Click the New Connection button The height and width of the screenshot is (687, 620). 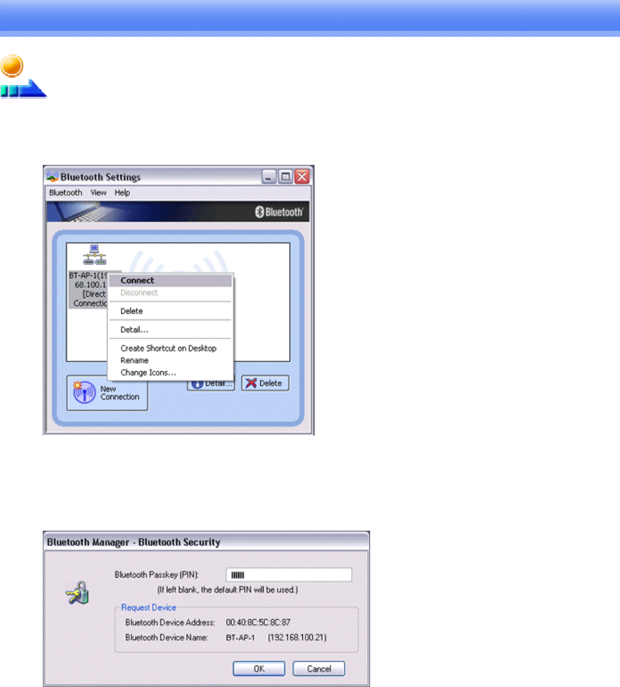(107, 393)
